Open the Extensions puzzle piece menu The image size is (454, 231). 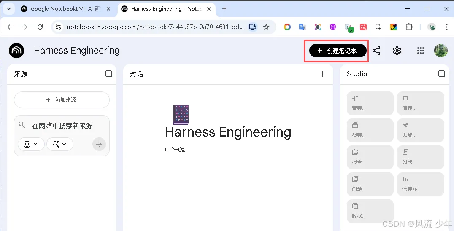(409, 27)
